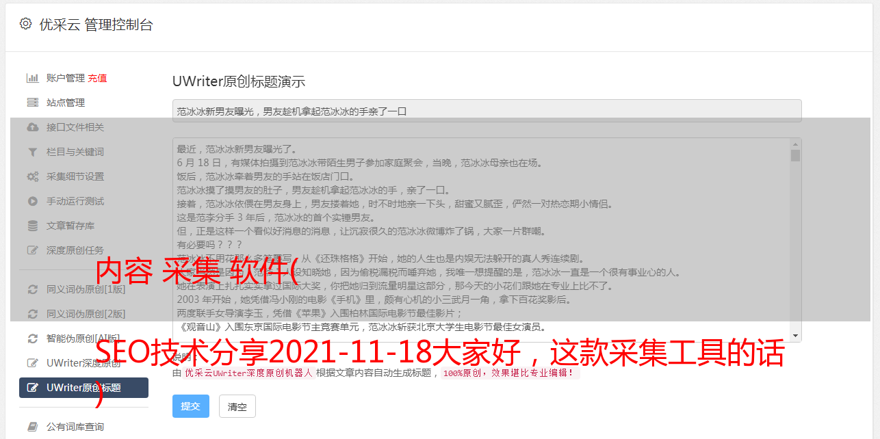This screenshot has height=439, width=880.
Task: Click the blue 提交 submit button
Action: (191, 406)
